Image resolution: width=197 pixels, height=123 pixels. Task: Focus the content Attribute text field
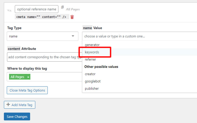[44, 57]
